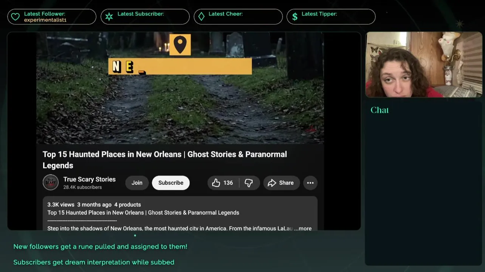This screenshot has width=485, height=272.
Task: Click the heart icon beside Latest Follower
Action: pos(15,17)
